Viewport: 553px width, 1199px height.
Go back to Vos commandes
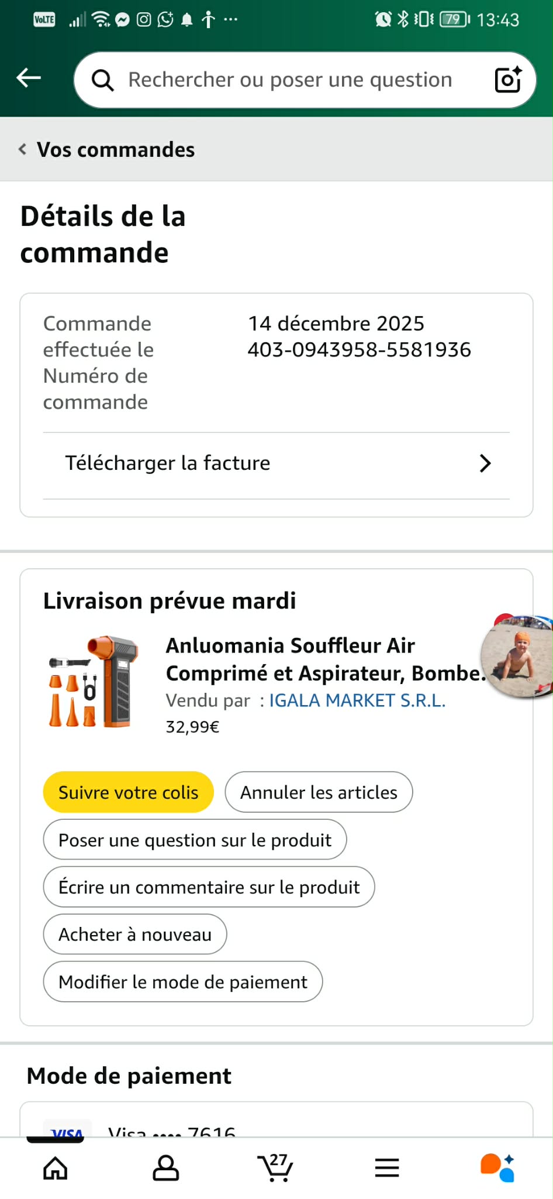pos(107,149)
